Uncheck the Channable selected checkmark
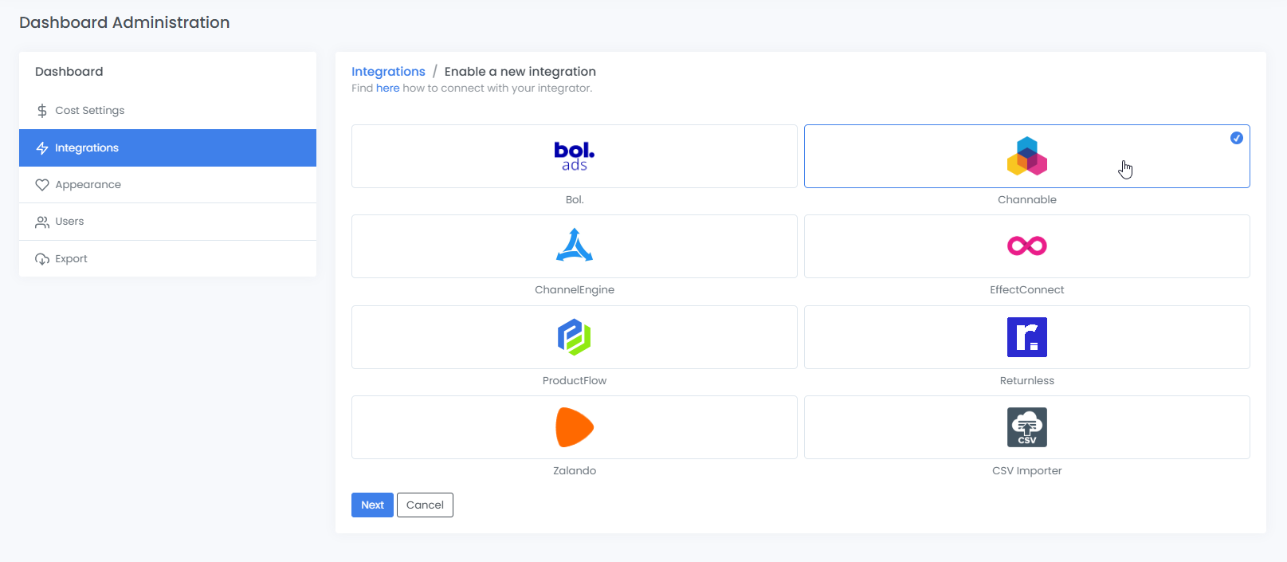 point(1237,138)
